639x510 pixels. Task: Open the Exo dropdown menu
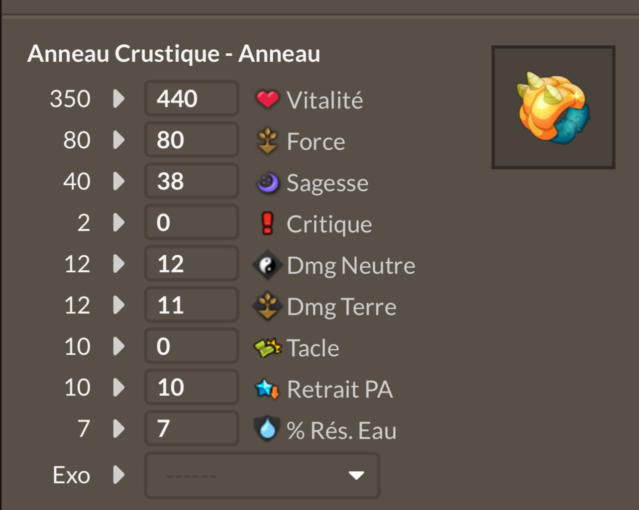point(262,475)
